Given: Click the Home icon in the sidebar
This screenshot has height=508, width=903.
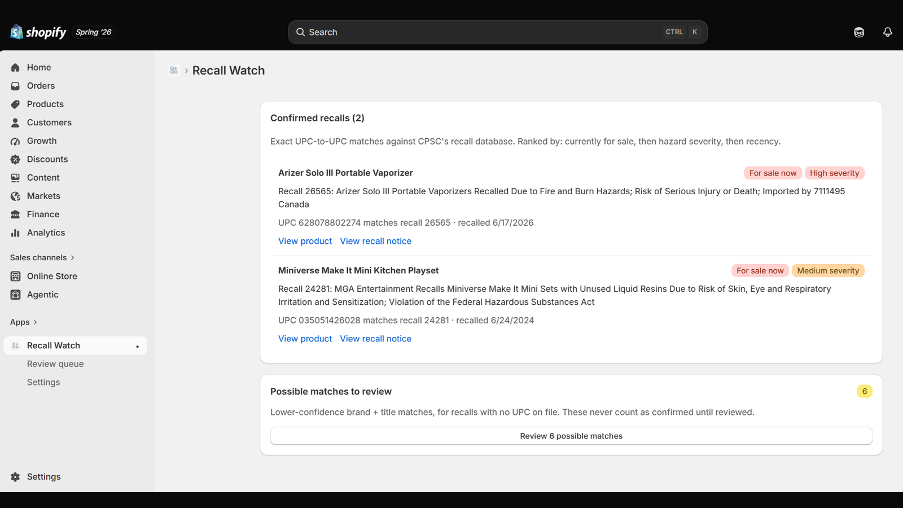Looking at the screenshot, I should pyautogui.click(x=15, y=67).
